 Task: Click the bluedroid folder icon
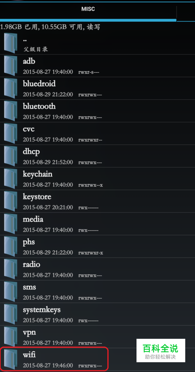click(11, 88)
